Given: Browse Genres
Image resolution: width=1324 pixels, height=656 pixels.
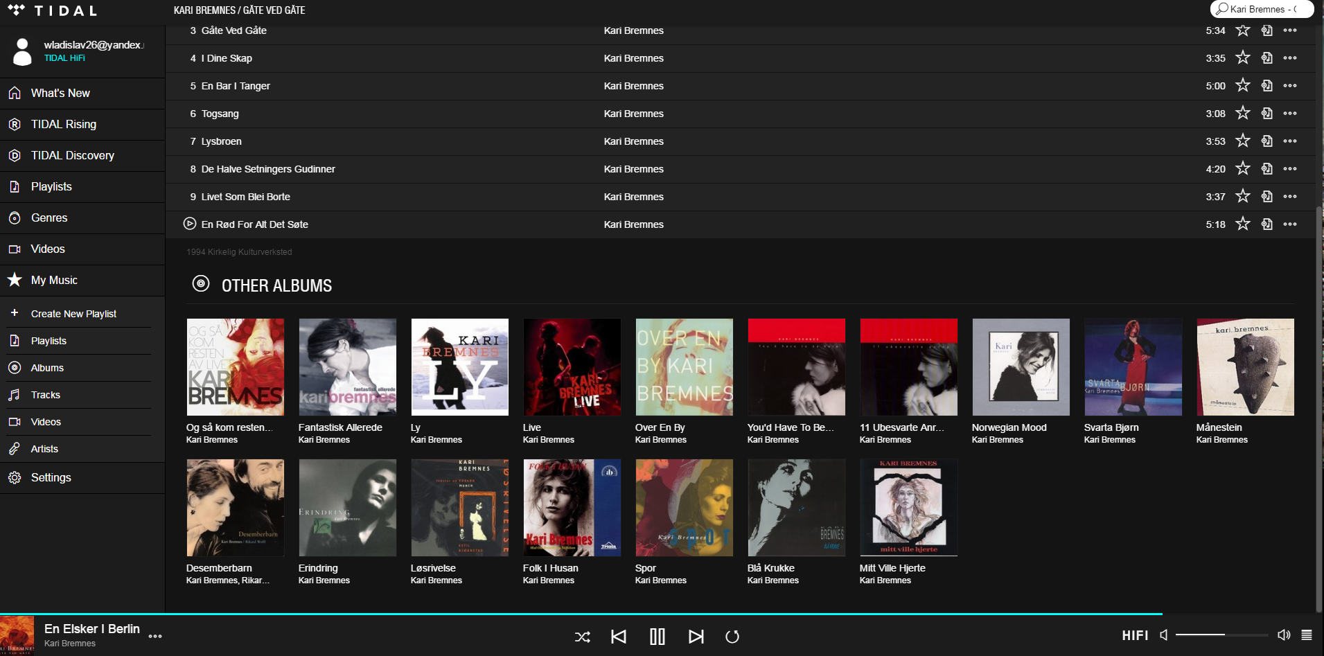Looking at the screenshot, I should point(82,218).
